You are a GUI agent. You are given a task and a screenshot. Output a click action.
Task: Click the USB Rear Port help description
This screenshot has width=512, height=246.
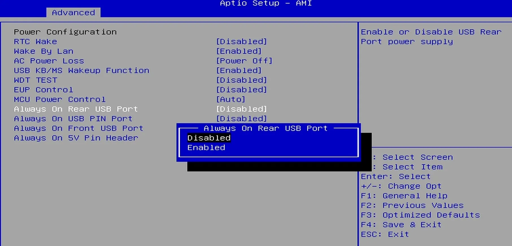coord(431,37)
